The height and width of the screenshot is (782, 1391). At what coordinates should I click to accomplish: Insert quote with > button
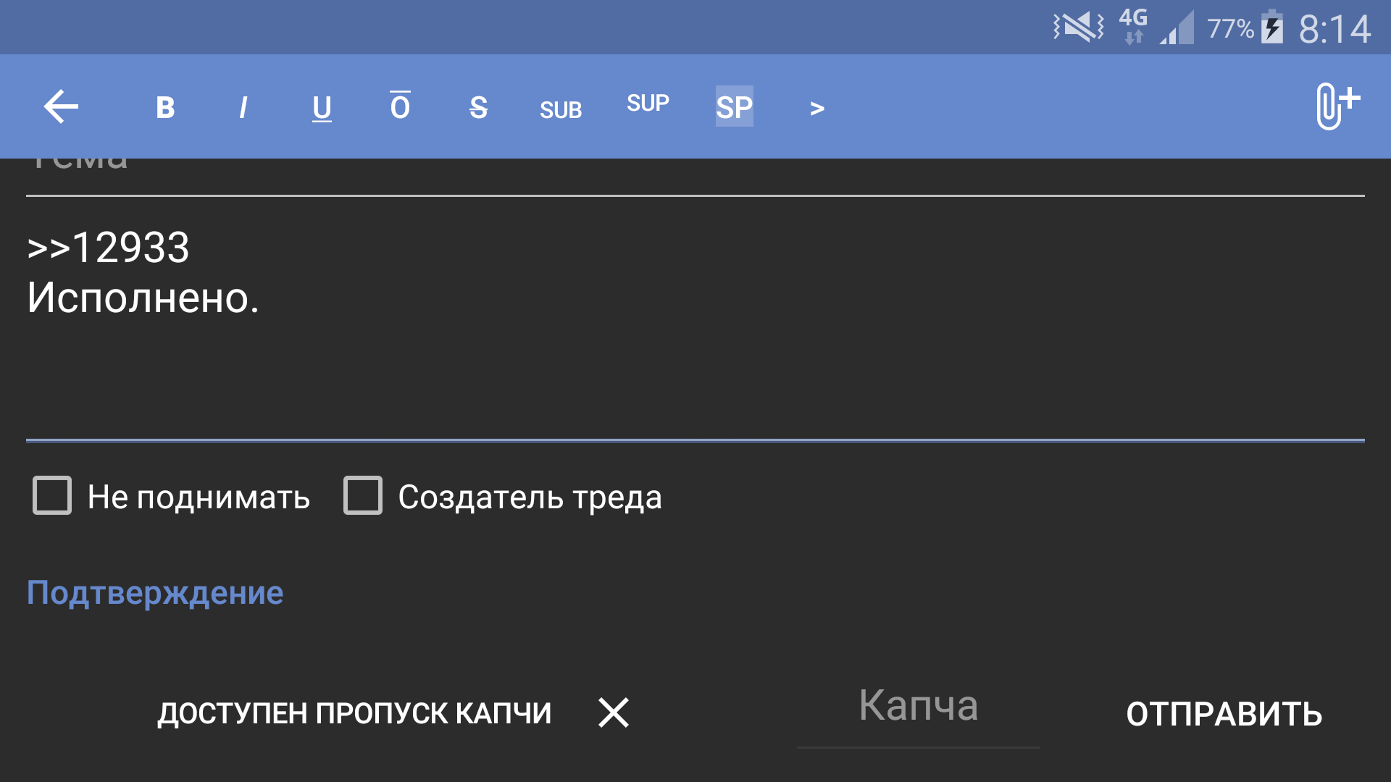[817, 109]
